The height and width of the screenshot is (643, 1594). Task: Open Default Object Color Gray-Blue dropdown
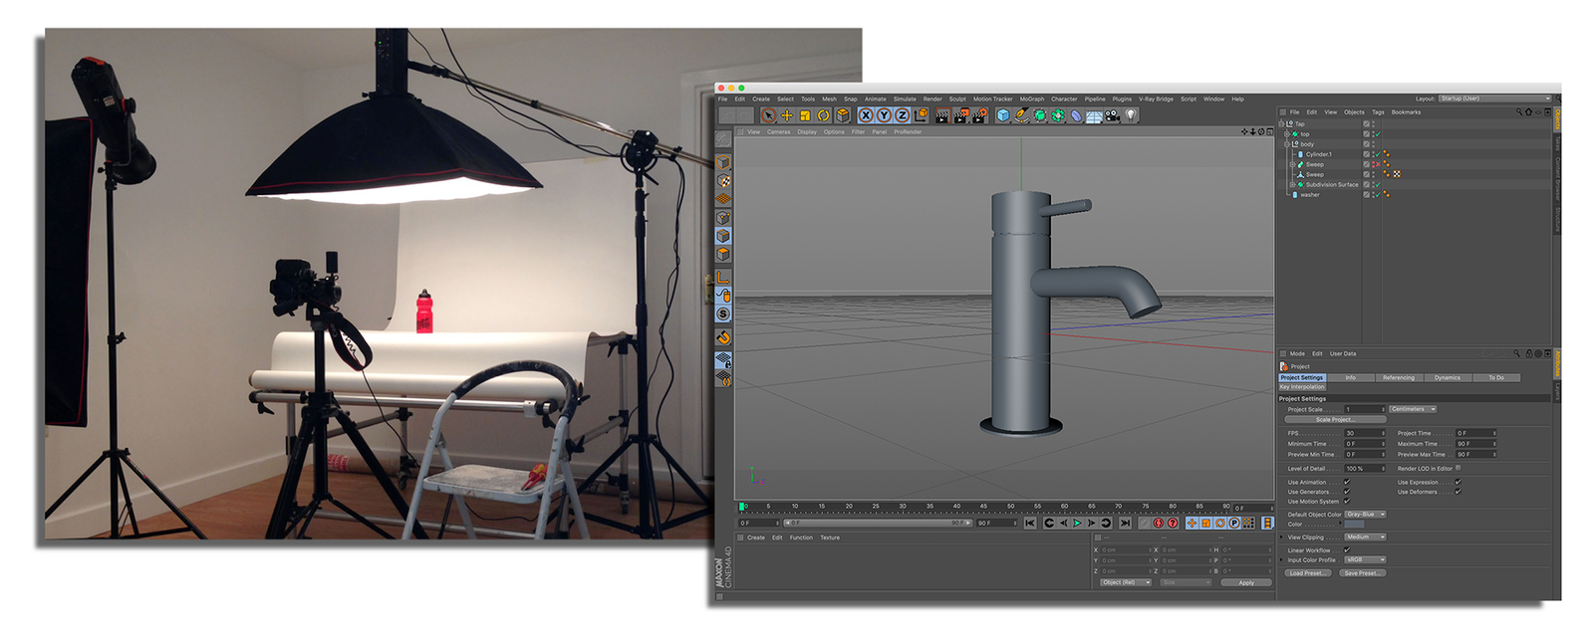1365,515
